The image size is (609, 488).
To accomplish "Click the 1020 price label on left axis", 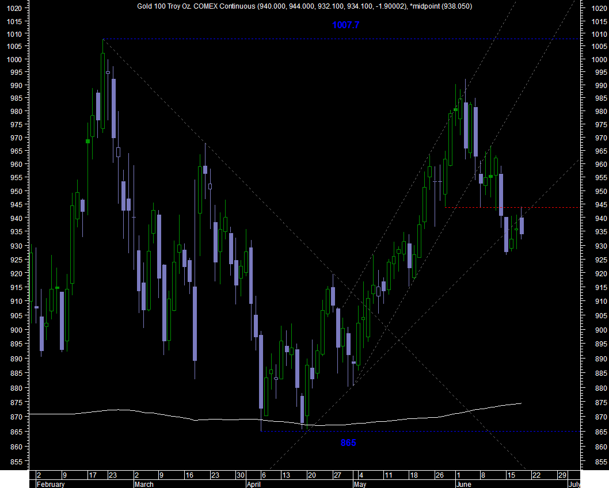I will [14, 8].
